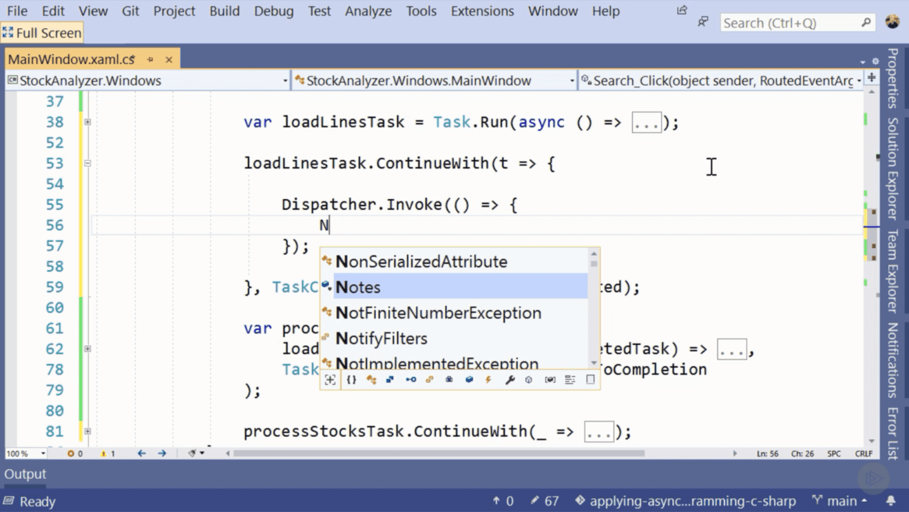
Task: Click the warning indicator showing 1
Action: tap(107, 453)
